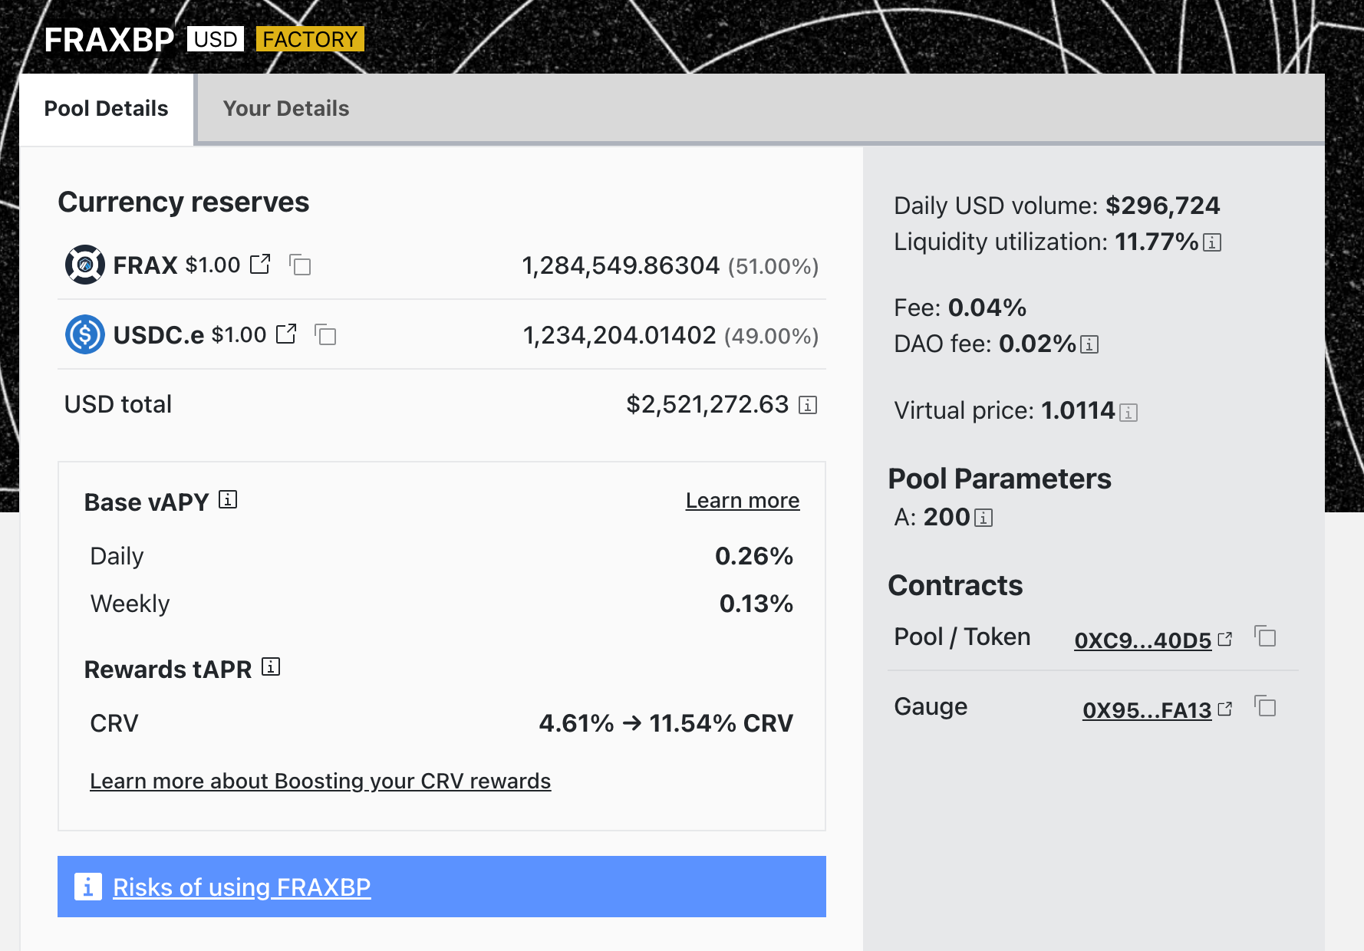Click DAO fee info icon
Image resolution: width=1364 pixels, height=951 pixels.
coord(1089,345)
